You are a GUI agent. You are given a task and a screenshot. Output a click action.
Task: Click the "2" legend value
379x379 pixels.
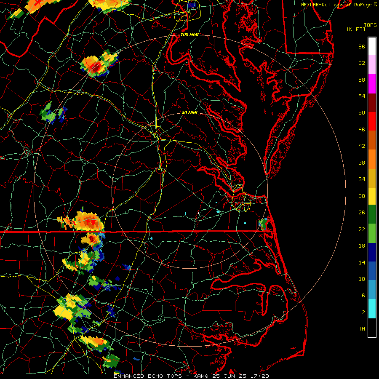coord(363,312)
